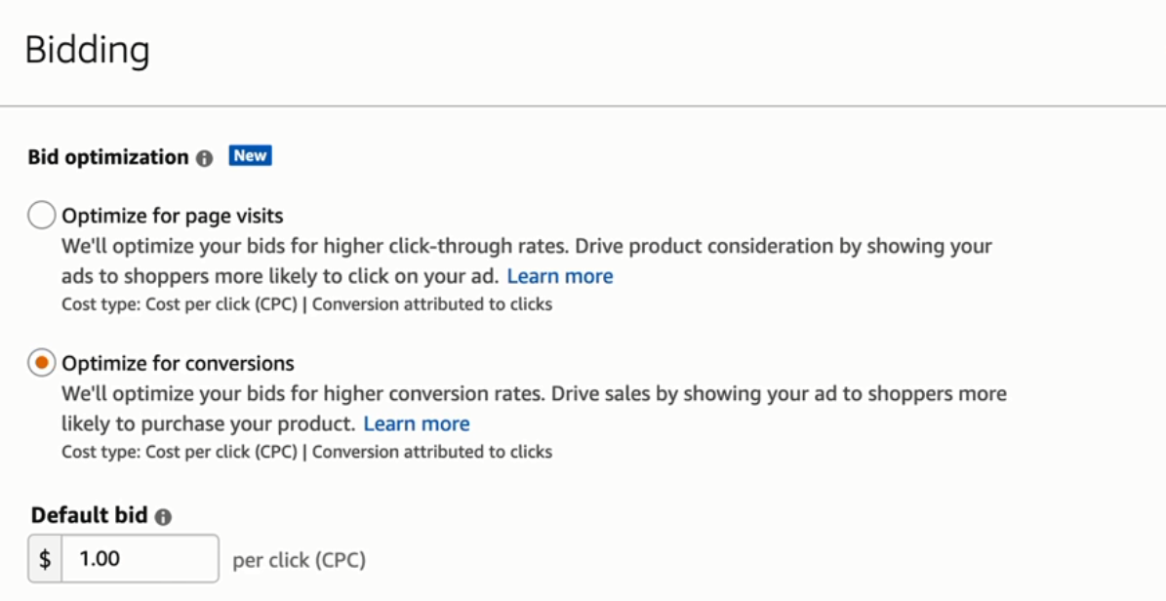Select the Optimize for conversions radio button
1166x601 pixels.
[42, 364]
